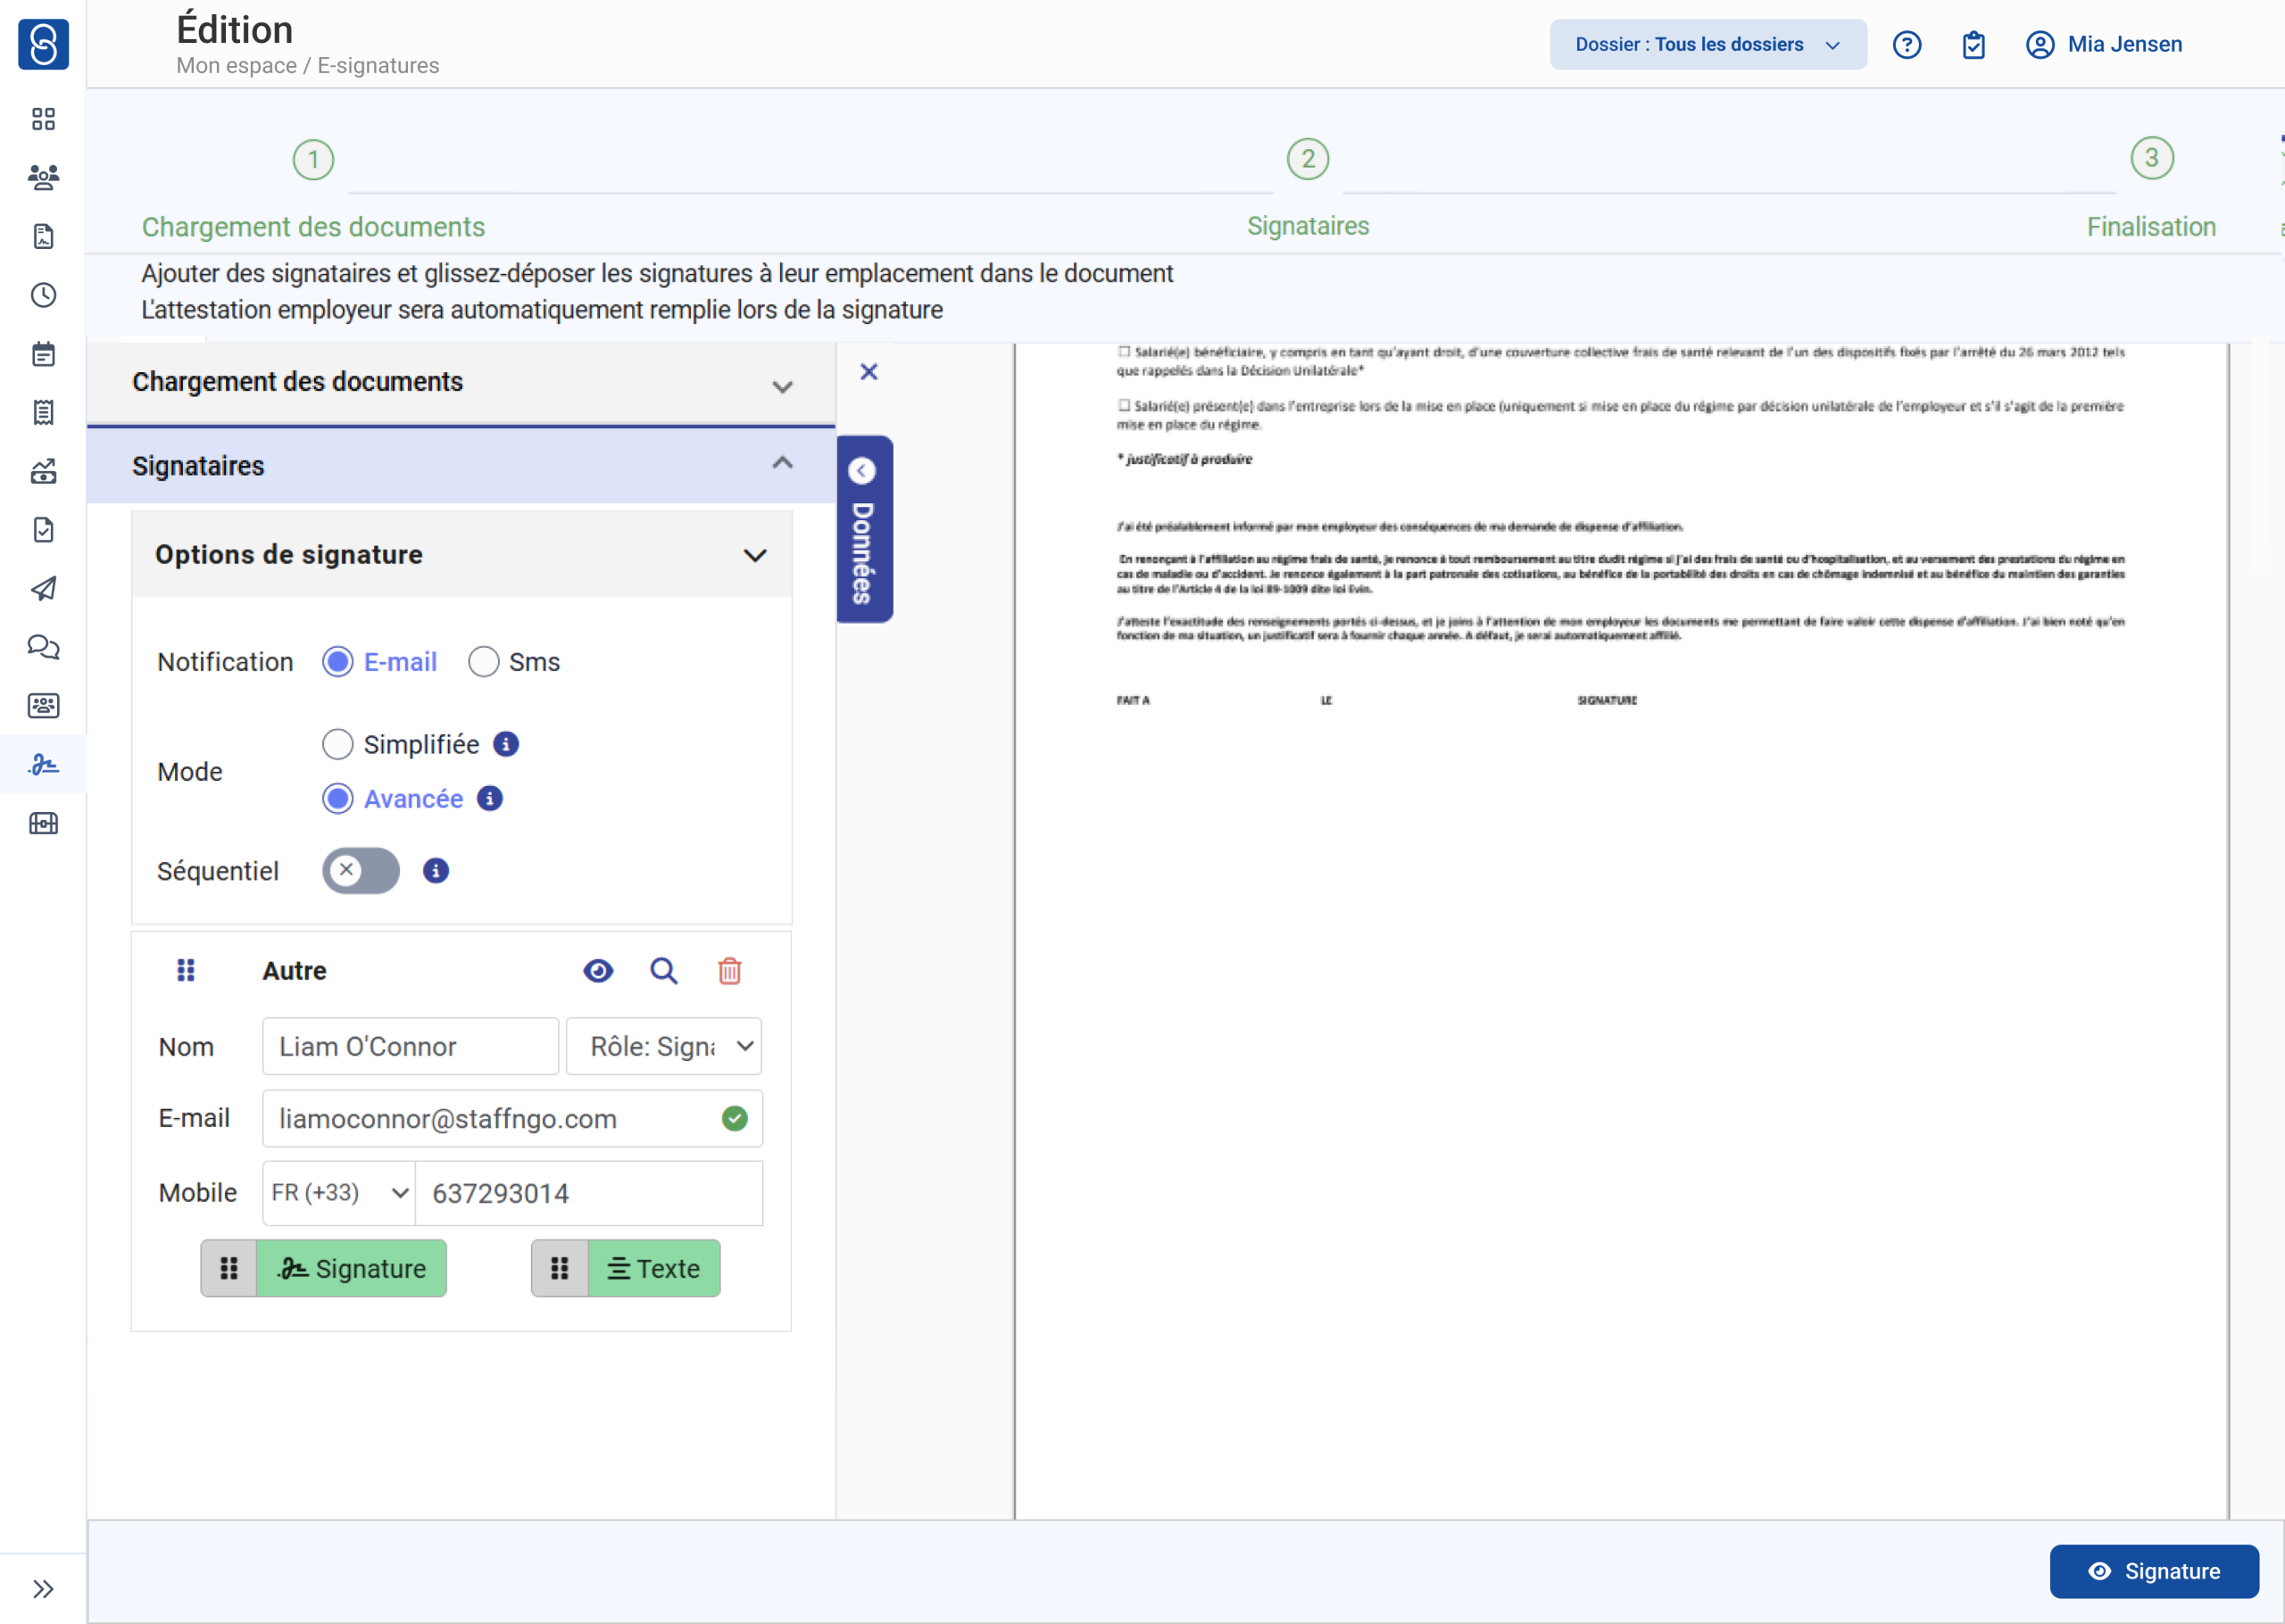
Task: Open Mia Jensen account menu
Action: tap(2124, 45)
